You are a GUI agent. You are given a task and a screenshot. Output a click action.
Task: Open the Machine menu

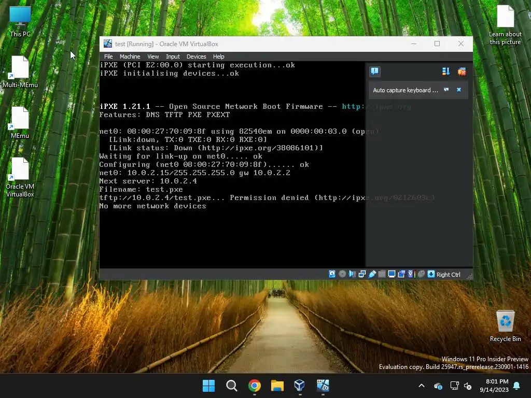tap(130, 56)
